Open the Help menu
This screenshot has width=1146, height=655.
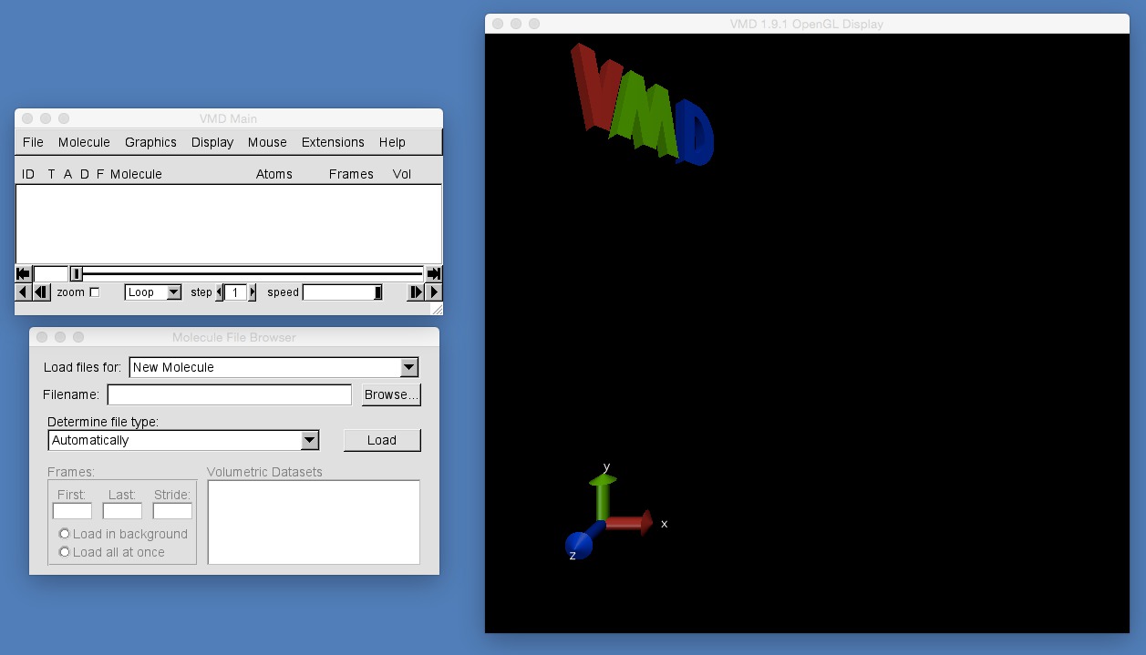(x=392, y=142)
